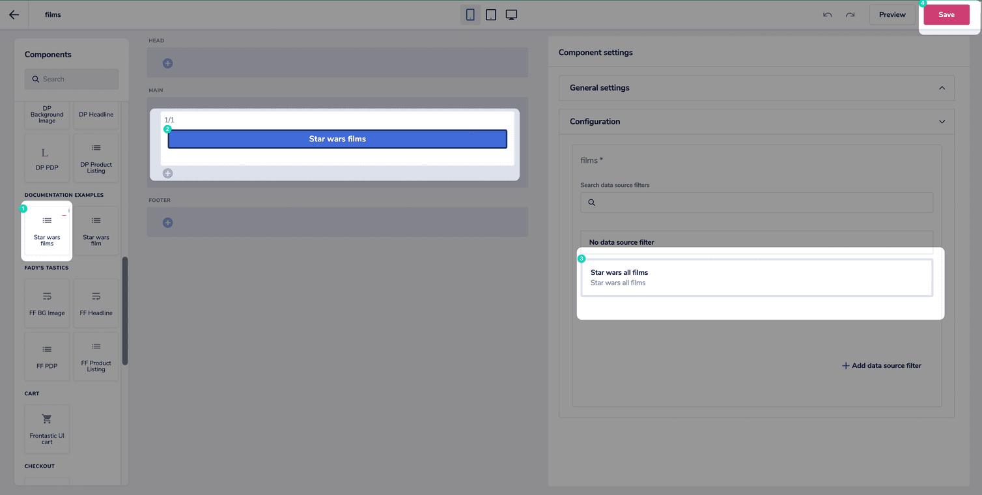Click the redo icon
Image resolution: width=982 pixels, height=495 pixels.
pos(850,14)
